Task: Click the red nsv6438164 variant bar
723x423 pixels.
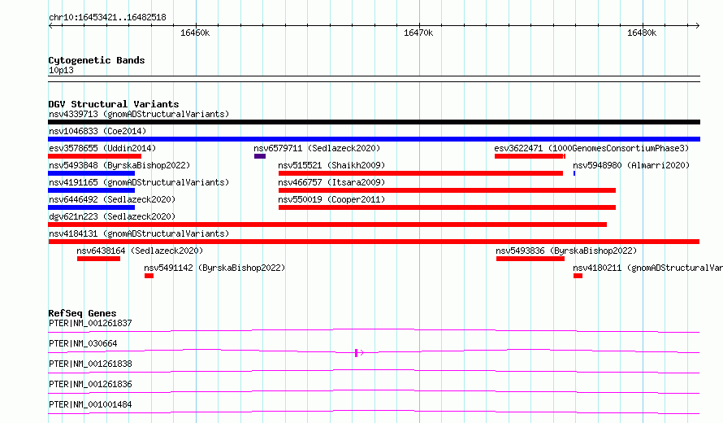Action: (98, 259)
